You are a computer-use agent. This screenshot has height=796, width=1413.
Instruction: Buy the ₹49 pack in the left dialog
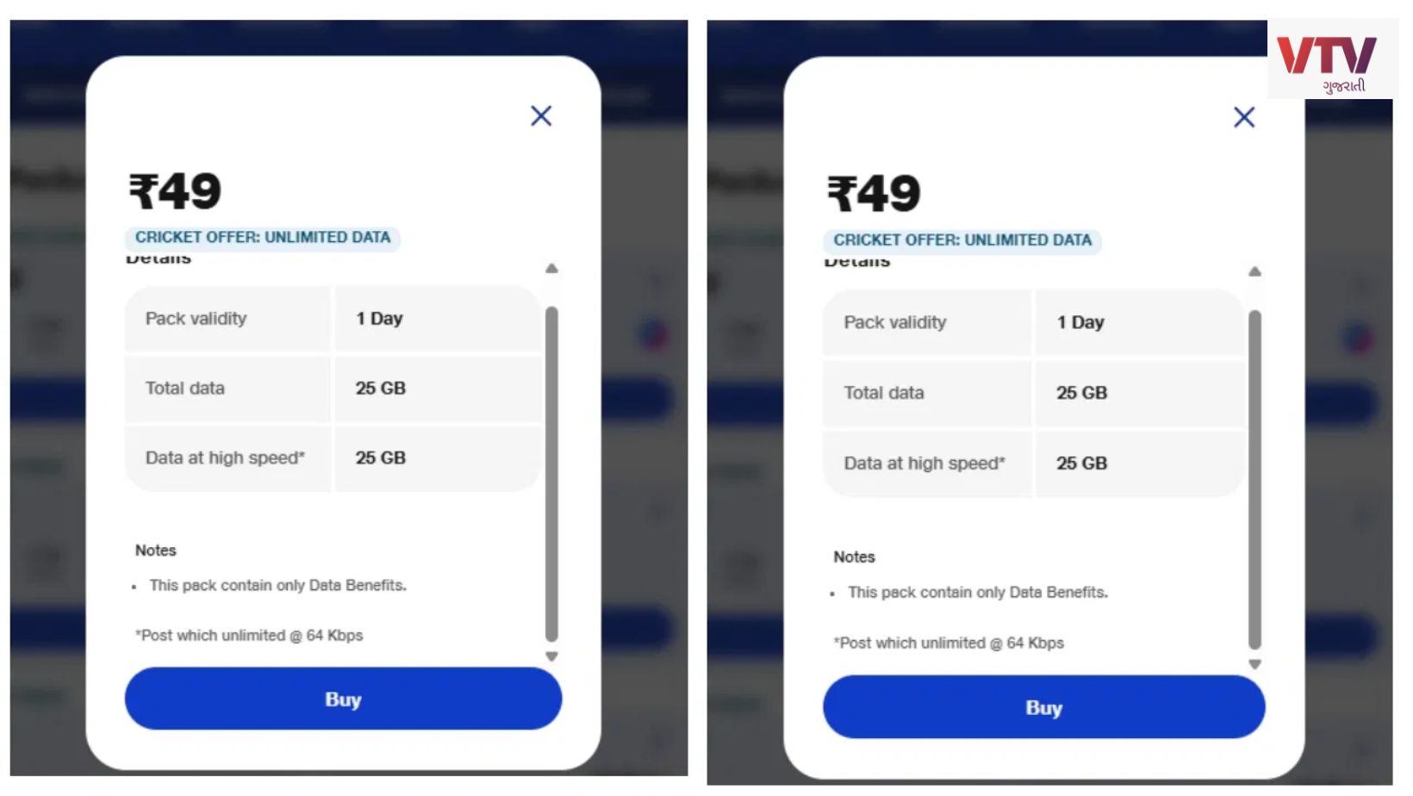[x=343, y=699]
